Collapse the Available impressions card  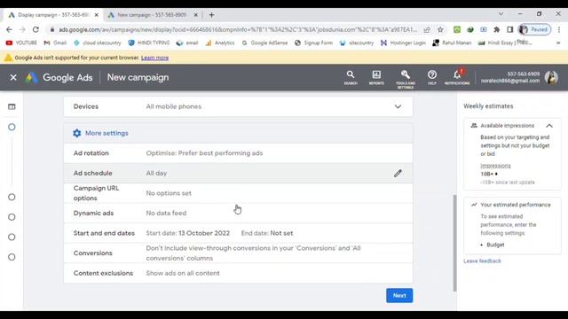point(549,126)
